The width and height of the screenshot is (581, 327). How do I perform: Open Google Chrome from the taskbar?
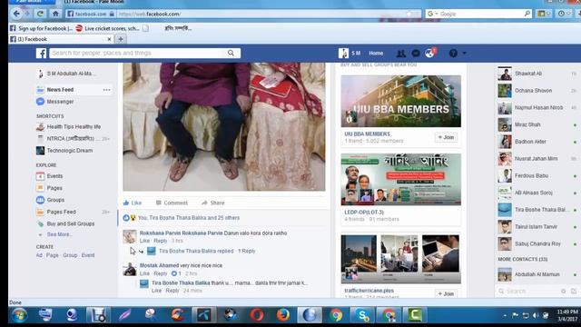click(336, 315)
